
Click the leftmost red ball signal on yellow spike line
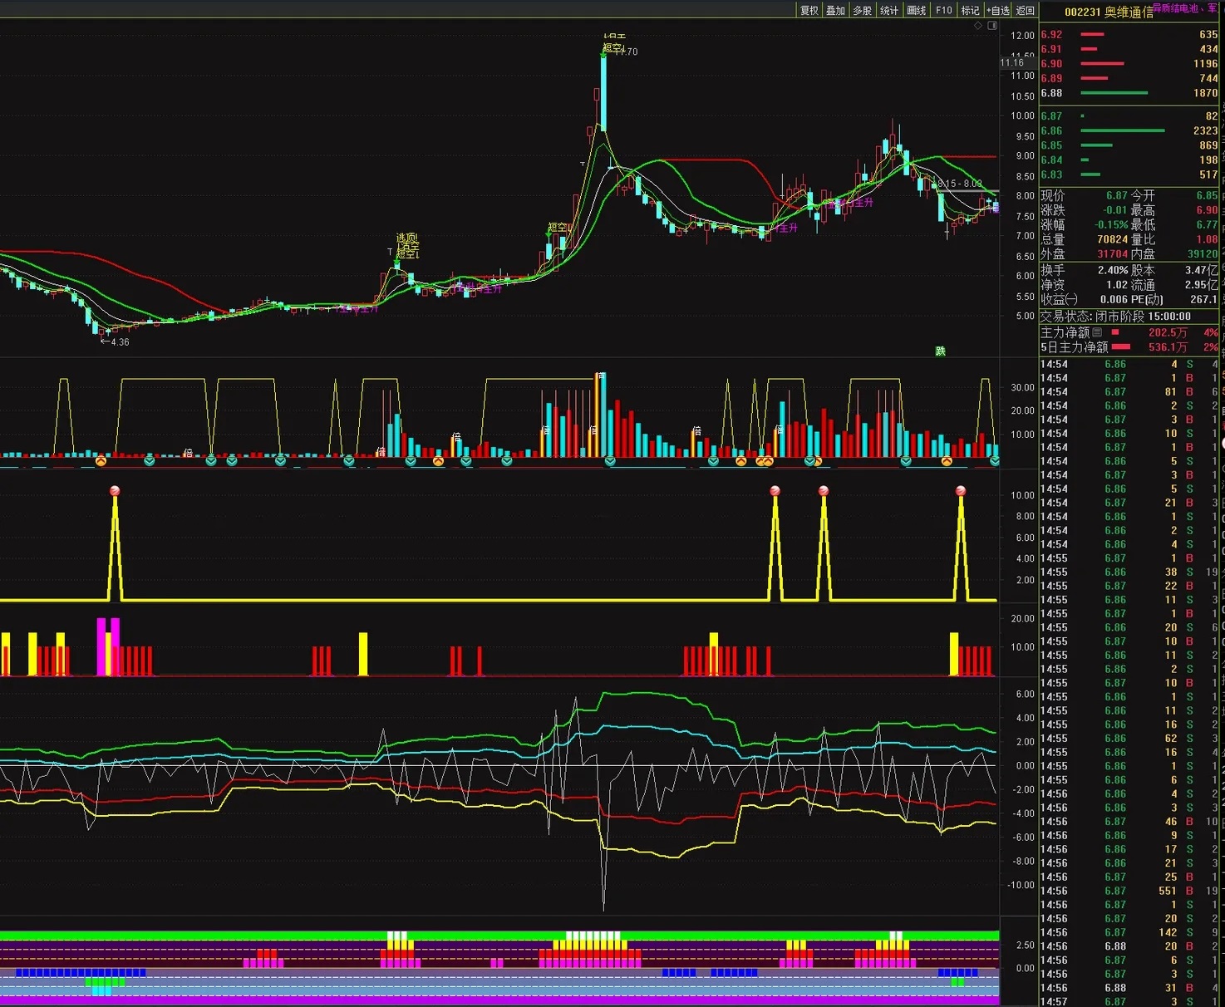pyautogui.click(x=115, y=491)
